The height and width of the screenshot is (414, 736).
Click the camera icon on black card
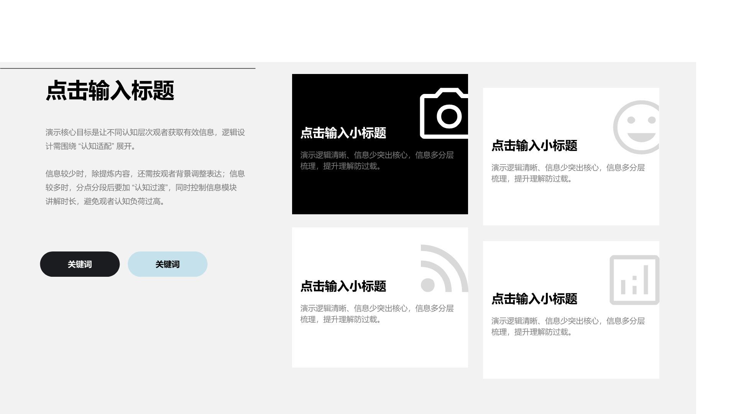coord(445,114)
